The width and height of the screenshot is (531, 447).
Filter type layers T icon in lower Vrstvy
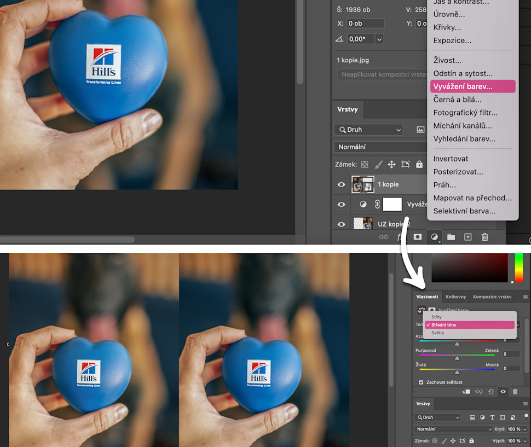click(492, 417)
